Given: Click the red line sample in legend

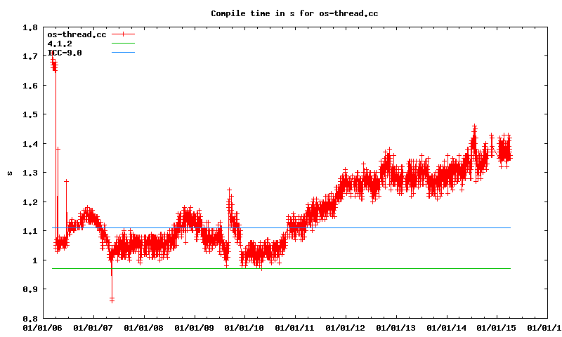Looking at the screenshot, I should [122, 34].
